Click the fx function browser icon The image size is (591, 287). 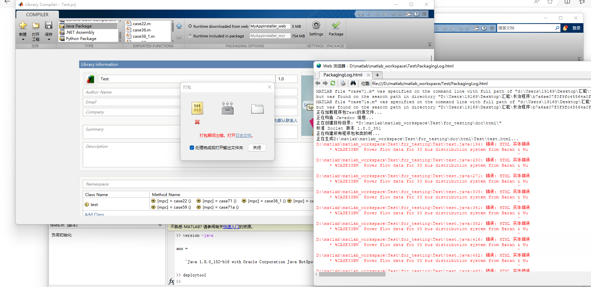coord(171,281)
